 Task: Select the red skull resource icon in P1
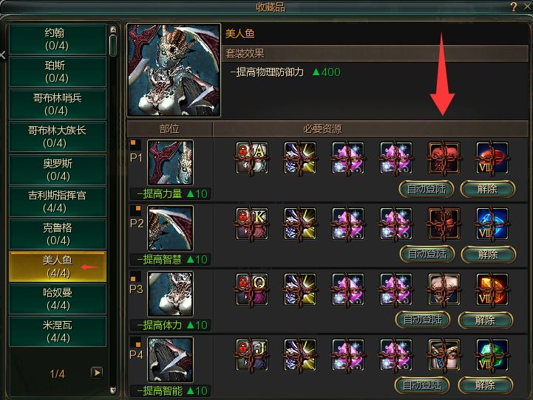pos(444,158)
